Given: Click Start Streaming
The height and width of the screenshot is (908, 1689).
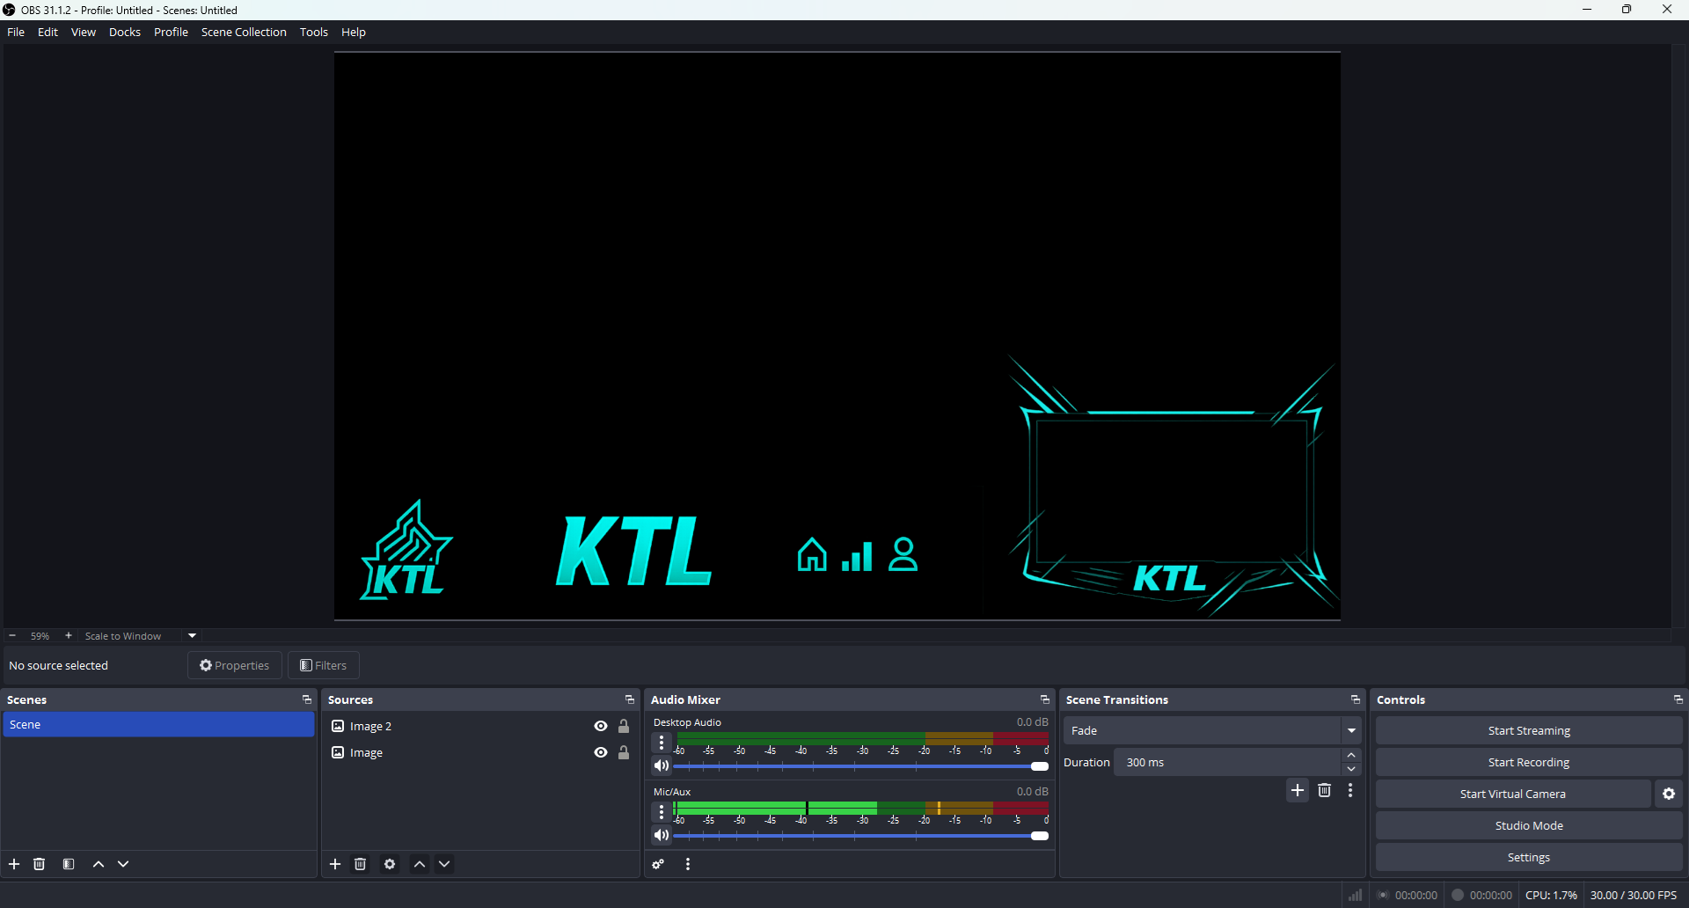Looking at the screenshot, I should pos(1528,730).
